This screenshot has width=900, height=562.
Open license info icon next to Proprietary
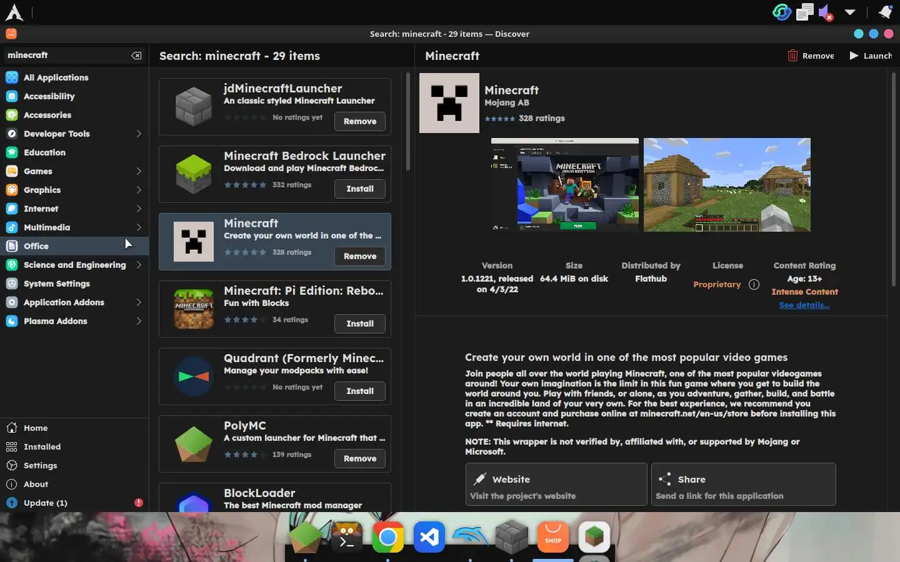coord(754,285)
